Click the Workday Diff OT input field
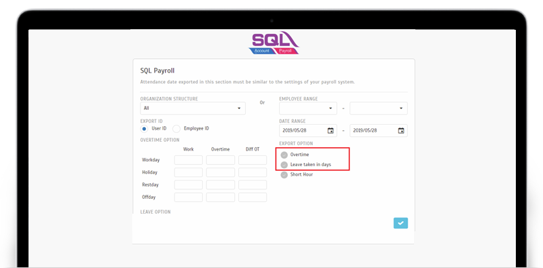 pos(252,160)
